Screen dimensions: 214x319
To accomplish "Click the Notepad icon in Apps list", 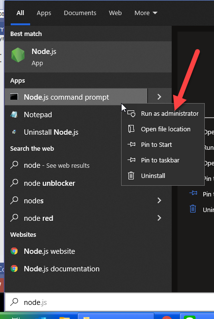I will pos(14,115).
